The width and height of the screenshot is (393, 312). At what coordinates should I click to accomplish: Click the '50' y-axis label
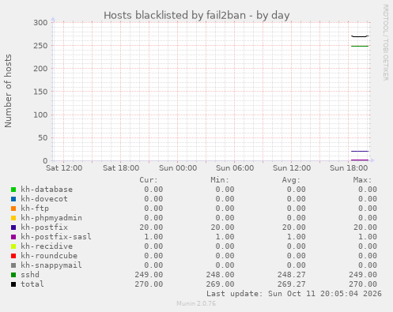(x=43, y=137)
